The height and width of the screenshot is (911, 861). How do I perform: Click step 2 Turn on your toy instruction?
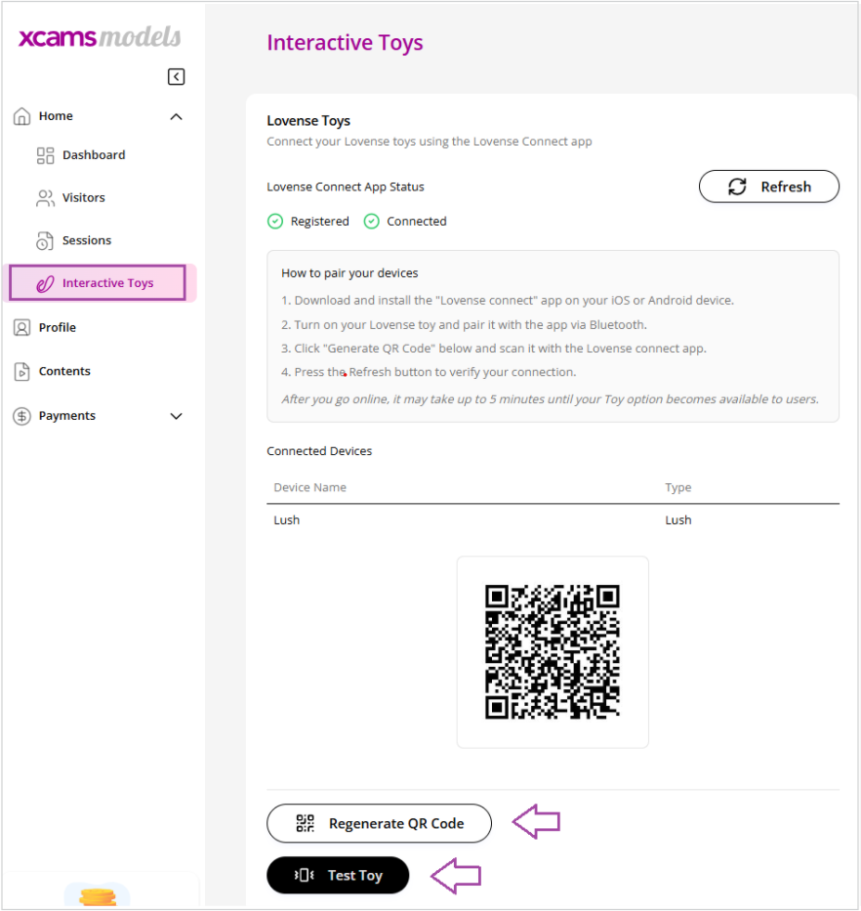[465, 325]
